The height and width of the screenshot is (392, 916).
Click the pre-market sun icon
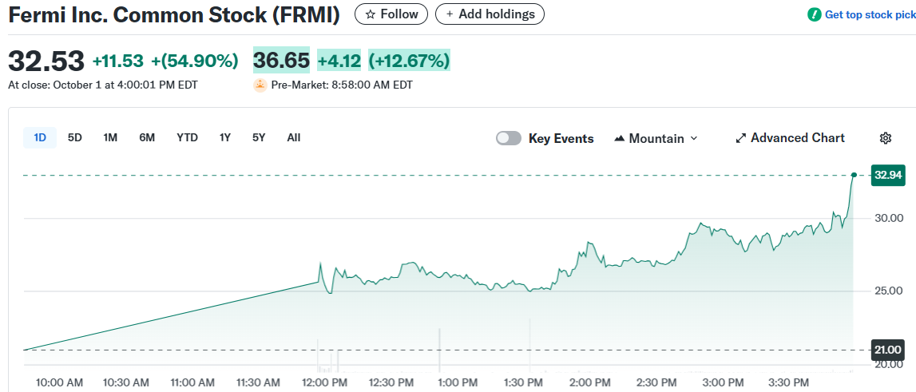(x=260, y=85)
